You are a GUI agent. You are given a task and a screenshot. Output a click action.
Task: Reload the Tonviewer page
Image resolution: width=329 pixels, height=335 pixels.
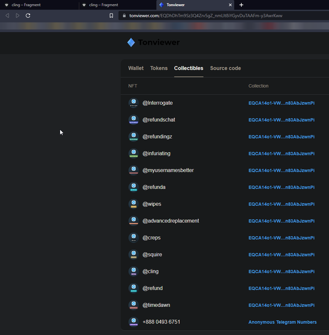(x=28, y=16)
